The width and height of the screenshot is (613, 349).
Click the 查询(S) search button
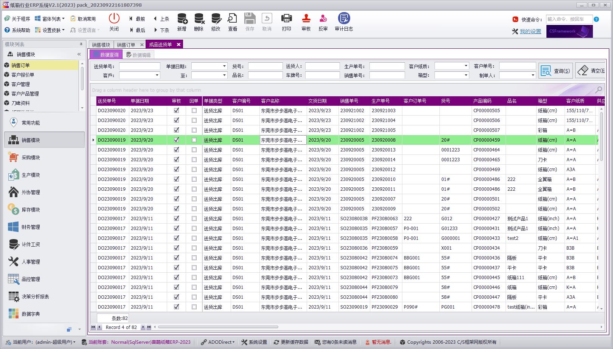556,71
